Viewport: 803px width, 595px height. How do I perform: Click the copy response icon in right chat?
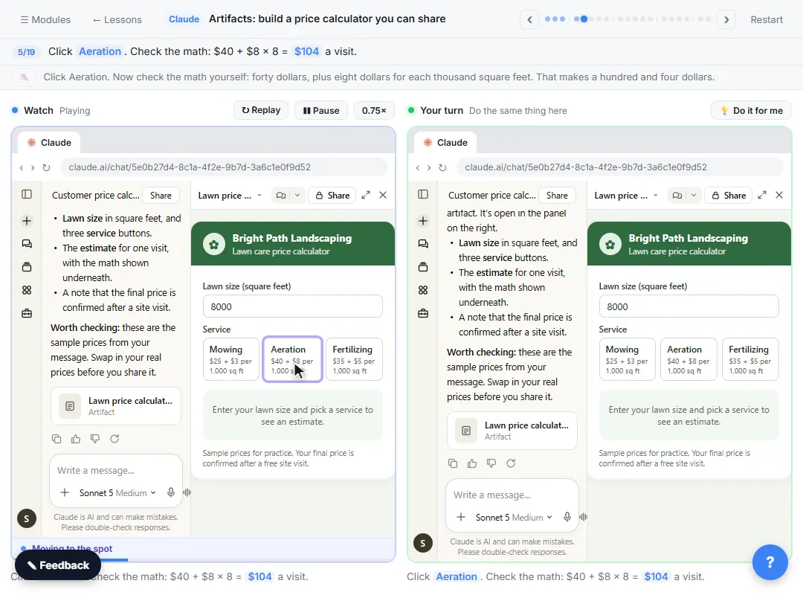coord(453,463)
